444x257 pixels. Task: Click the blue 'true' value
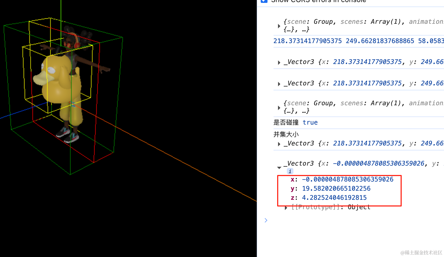pyautogui.click(x=310, y=122)
